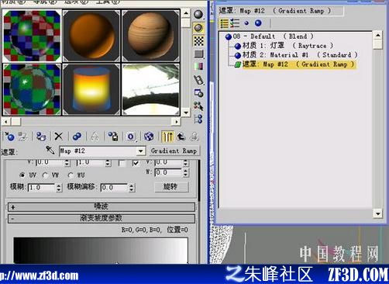Select the white environment map sample slot
The image size is (389, 284).
click(x=151, y=89)
